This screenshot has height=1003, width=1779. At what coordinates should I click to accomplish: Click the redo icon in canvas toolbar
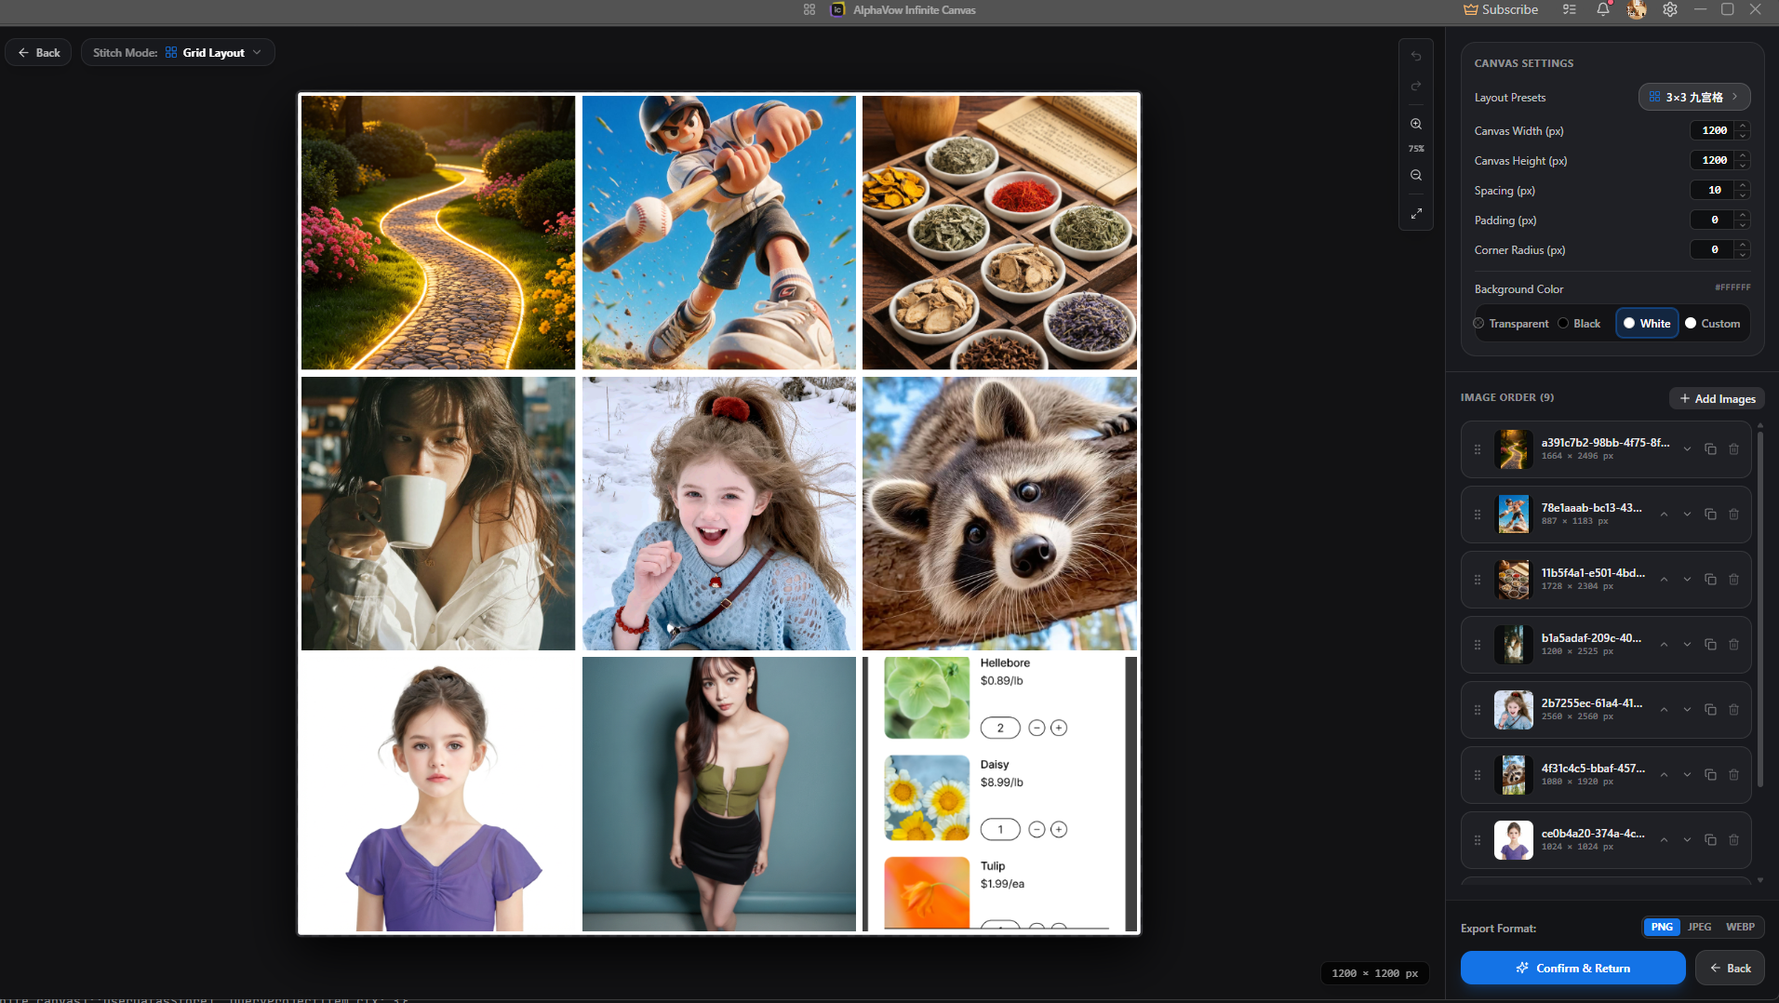pos(1416,87)
